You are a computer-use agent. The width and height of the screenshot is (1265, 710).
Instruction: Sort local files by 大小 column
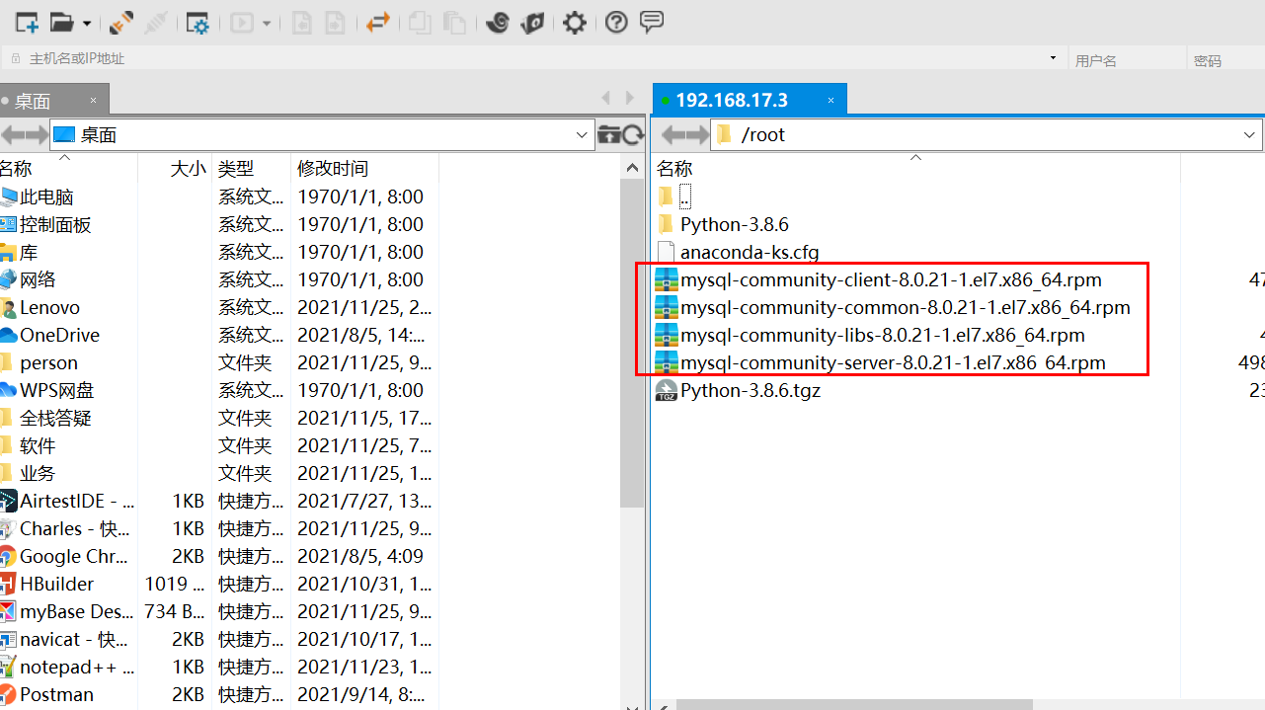(x=175, y=168)
